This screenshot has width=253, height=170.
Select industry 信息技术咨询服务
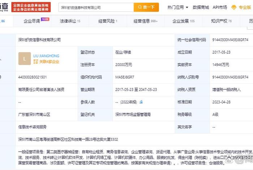pyautogui.click(x=32, y=127)
